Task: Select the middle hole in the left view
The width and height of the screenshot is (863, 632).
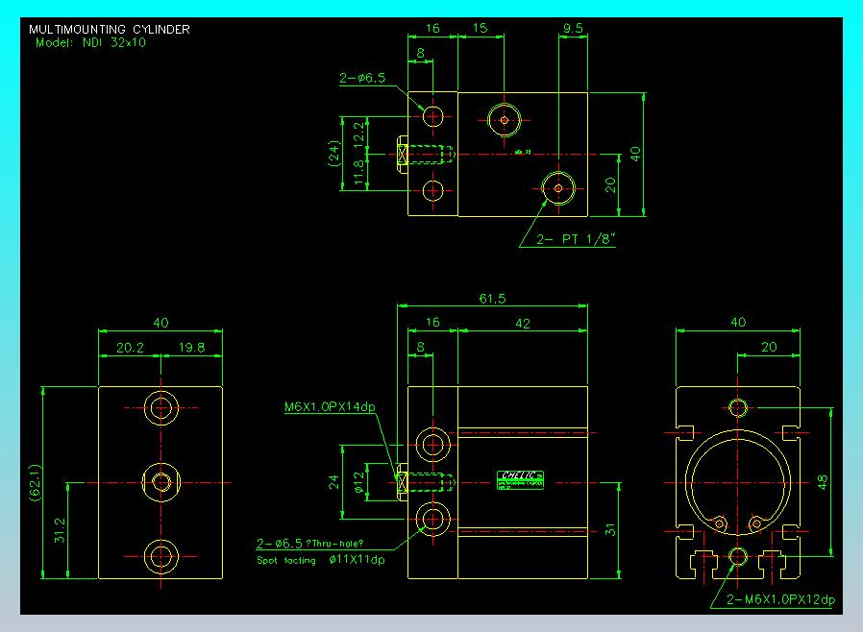Action: pyautogui.click(x=160, y=482)
